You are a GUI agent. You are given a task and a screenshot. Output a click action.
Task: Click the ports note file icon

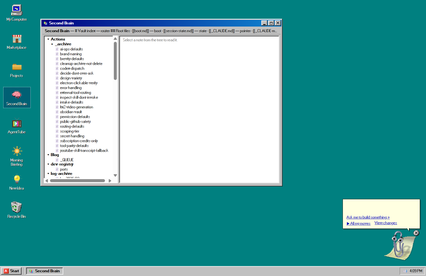tap(57, 169)
